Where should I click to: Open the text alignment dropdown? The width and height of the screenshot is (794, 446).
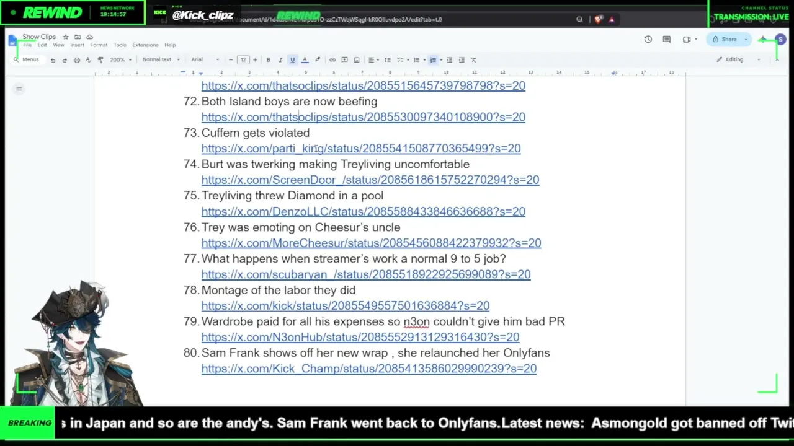[373, 60]
